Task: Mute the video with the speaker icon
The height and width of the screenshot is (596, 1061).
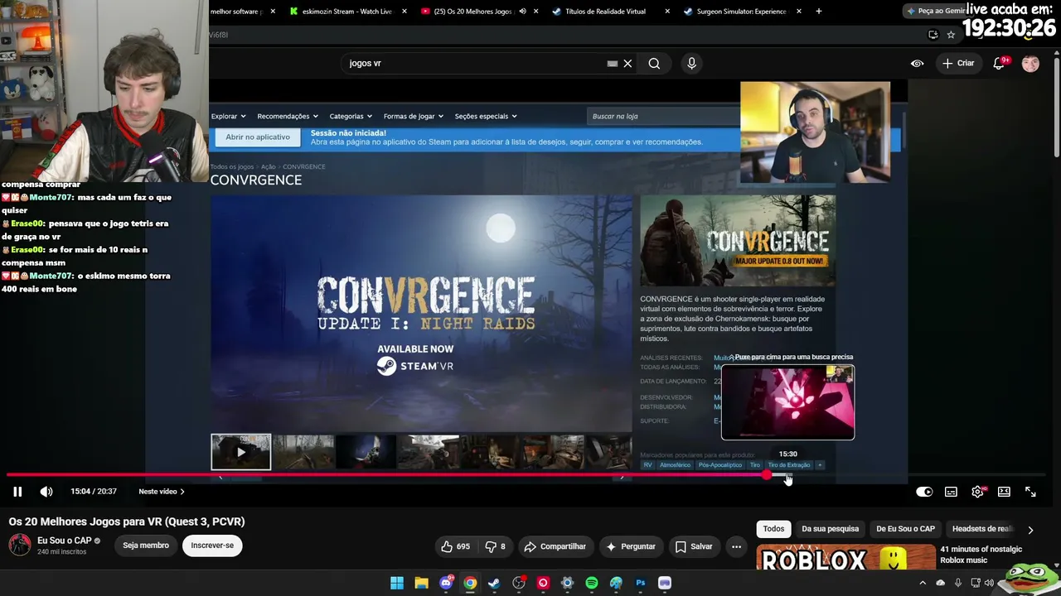Action: (46, 492)
